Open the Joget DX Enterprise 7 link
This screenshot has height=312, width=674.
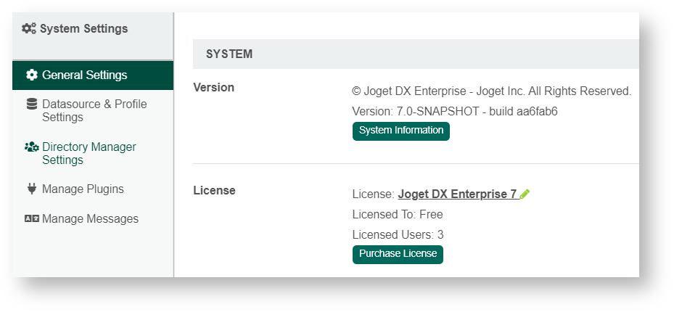pos(457,194)
